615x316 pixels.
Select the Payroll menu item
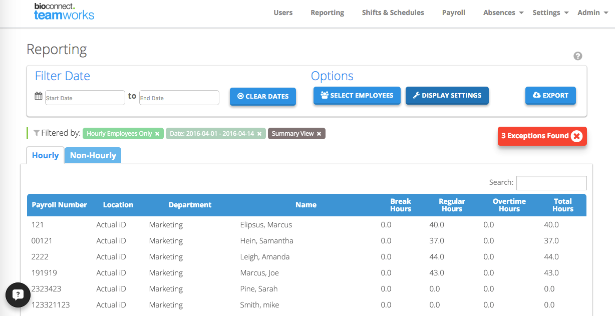tap(453, 13)
